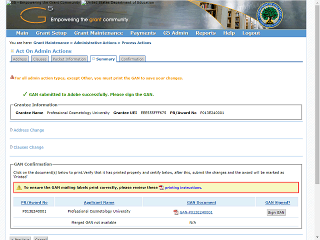Open the Reports menu
Screen dimensions: 320x240
(205, 33)
